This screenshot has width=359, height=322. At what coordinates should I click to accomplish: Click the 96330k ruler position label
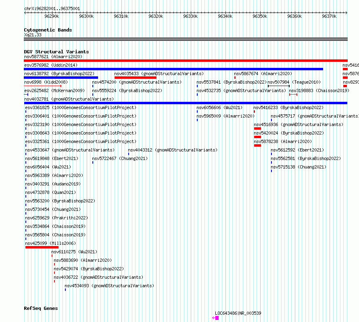(x=190, y=16)
